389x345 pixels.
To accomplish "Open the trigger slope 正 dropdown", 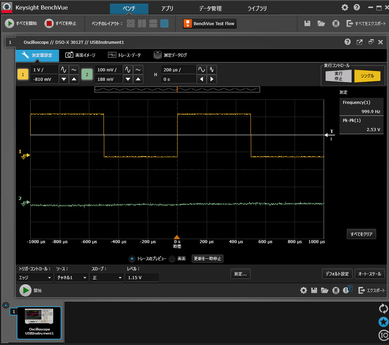I will [x=107, y=277].
